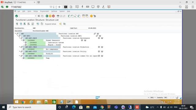Click the double-chevron on Diesel Generator row
The width and height of the screenshot is (196, 110).
click(85, 40)
